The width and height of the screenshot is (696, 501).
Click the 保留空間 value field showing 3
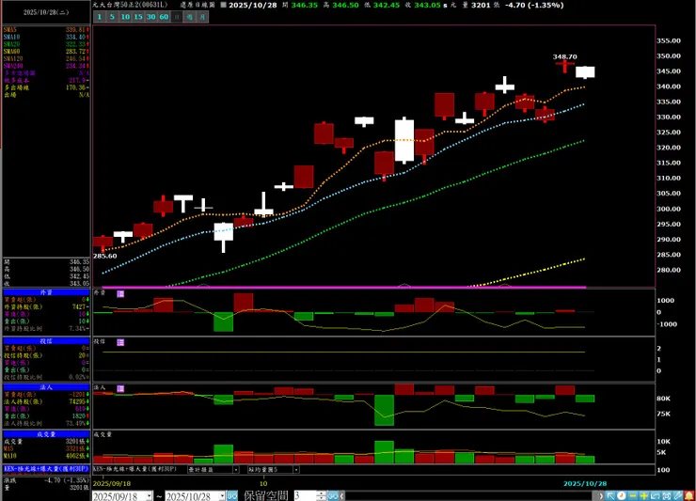[x=306, y=496]
